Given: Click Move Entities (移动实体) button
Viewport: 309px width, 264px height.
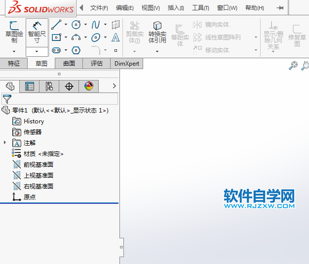Looking at the screenshot, I should point(211,50).
